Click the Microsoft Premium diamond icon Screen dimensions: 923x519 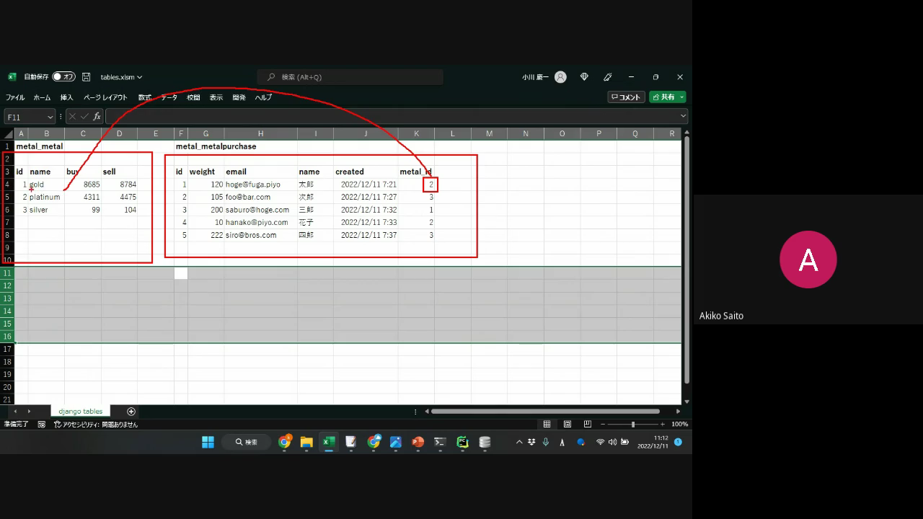pyautogui.click(x=584, y=77)
